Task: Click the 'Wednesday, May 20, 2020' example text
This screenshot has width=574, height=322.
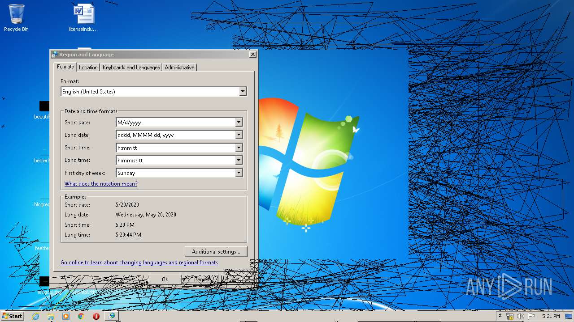Action: pos(146,215)
